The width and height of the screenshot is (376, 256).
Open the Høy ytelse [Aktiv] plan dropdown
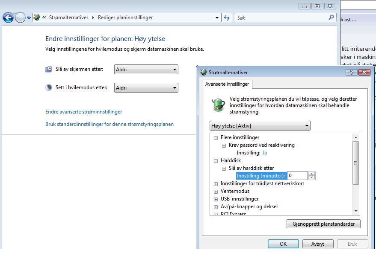coord(260,126)
